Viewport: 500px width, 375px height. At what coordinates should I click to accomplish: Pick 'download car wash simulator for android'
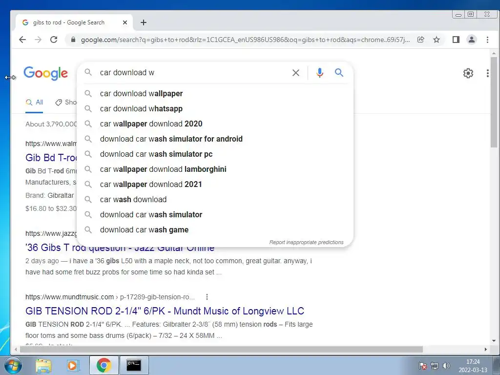point(215,139)
